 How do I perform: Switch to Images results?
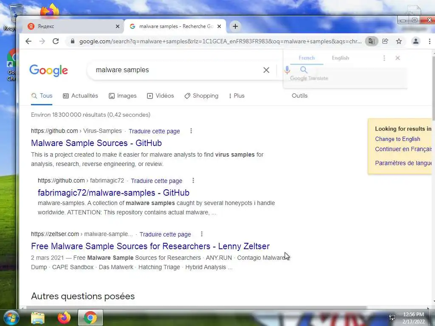tap(122, 96)
